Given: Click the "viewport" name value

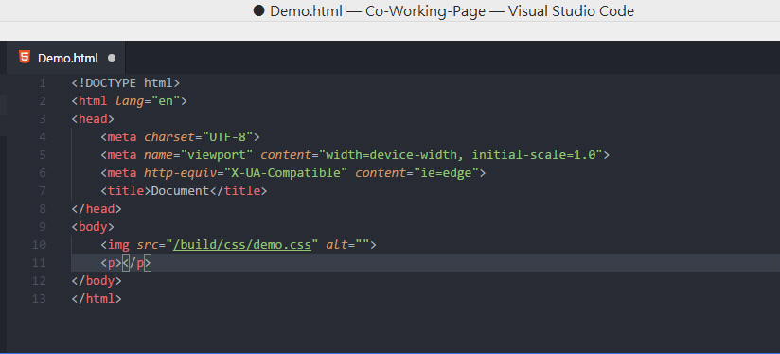Looking at the screenshot, I should point(217,155).
